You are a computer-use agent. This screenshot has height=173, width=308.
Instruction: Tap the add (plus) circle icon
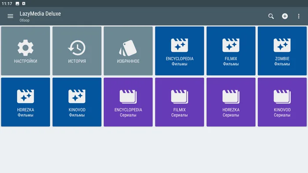285,16
